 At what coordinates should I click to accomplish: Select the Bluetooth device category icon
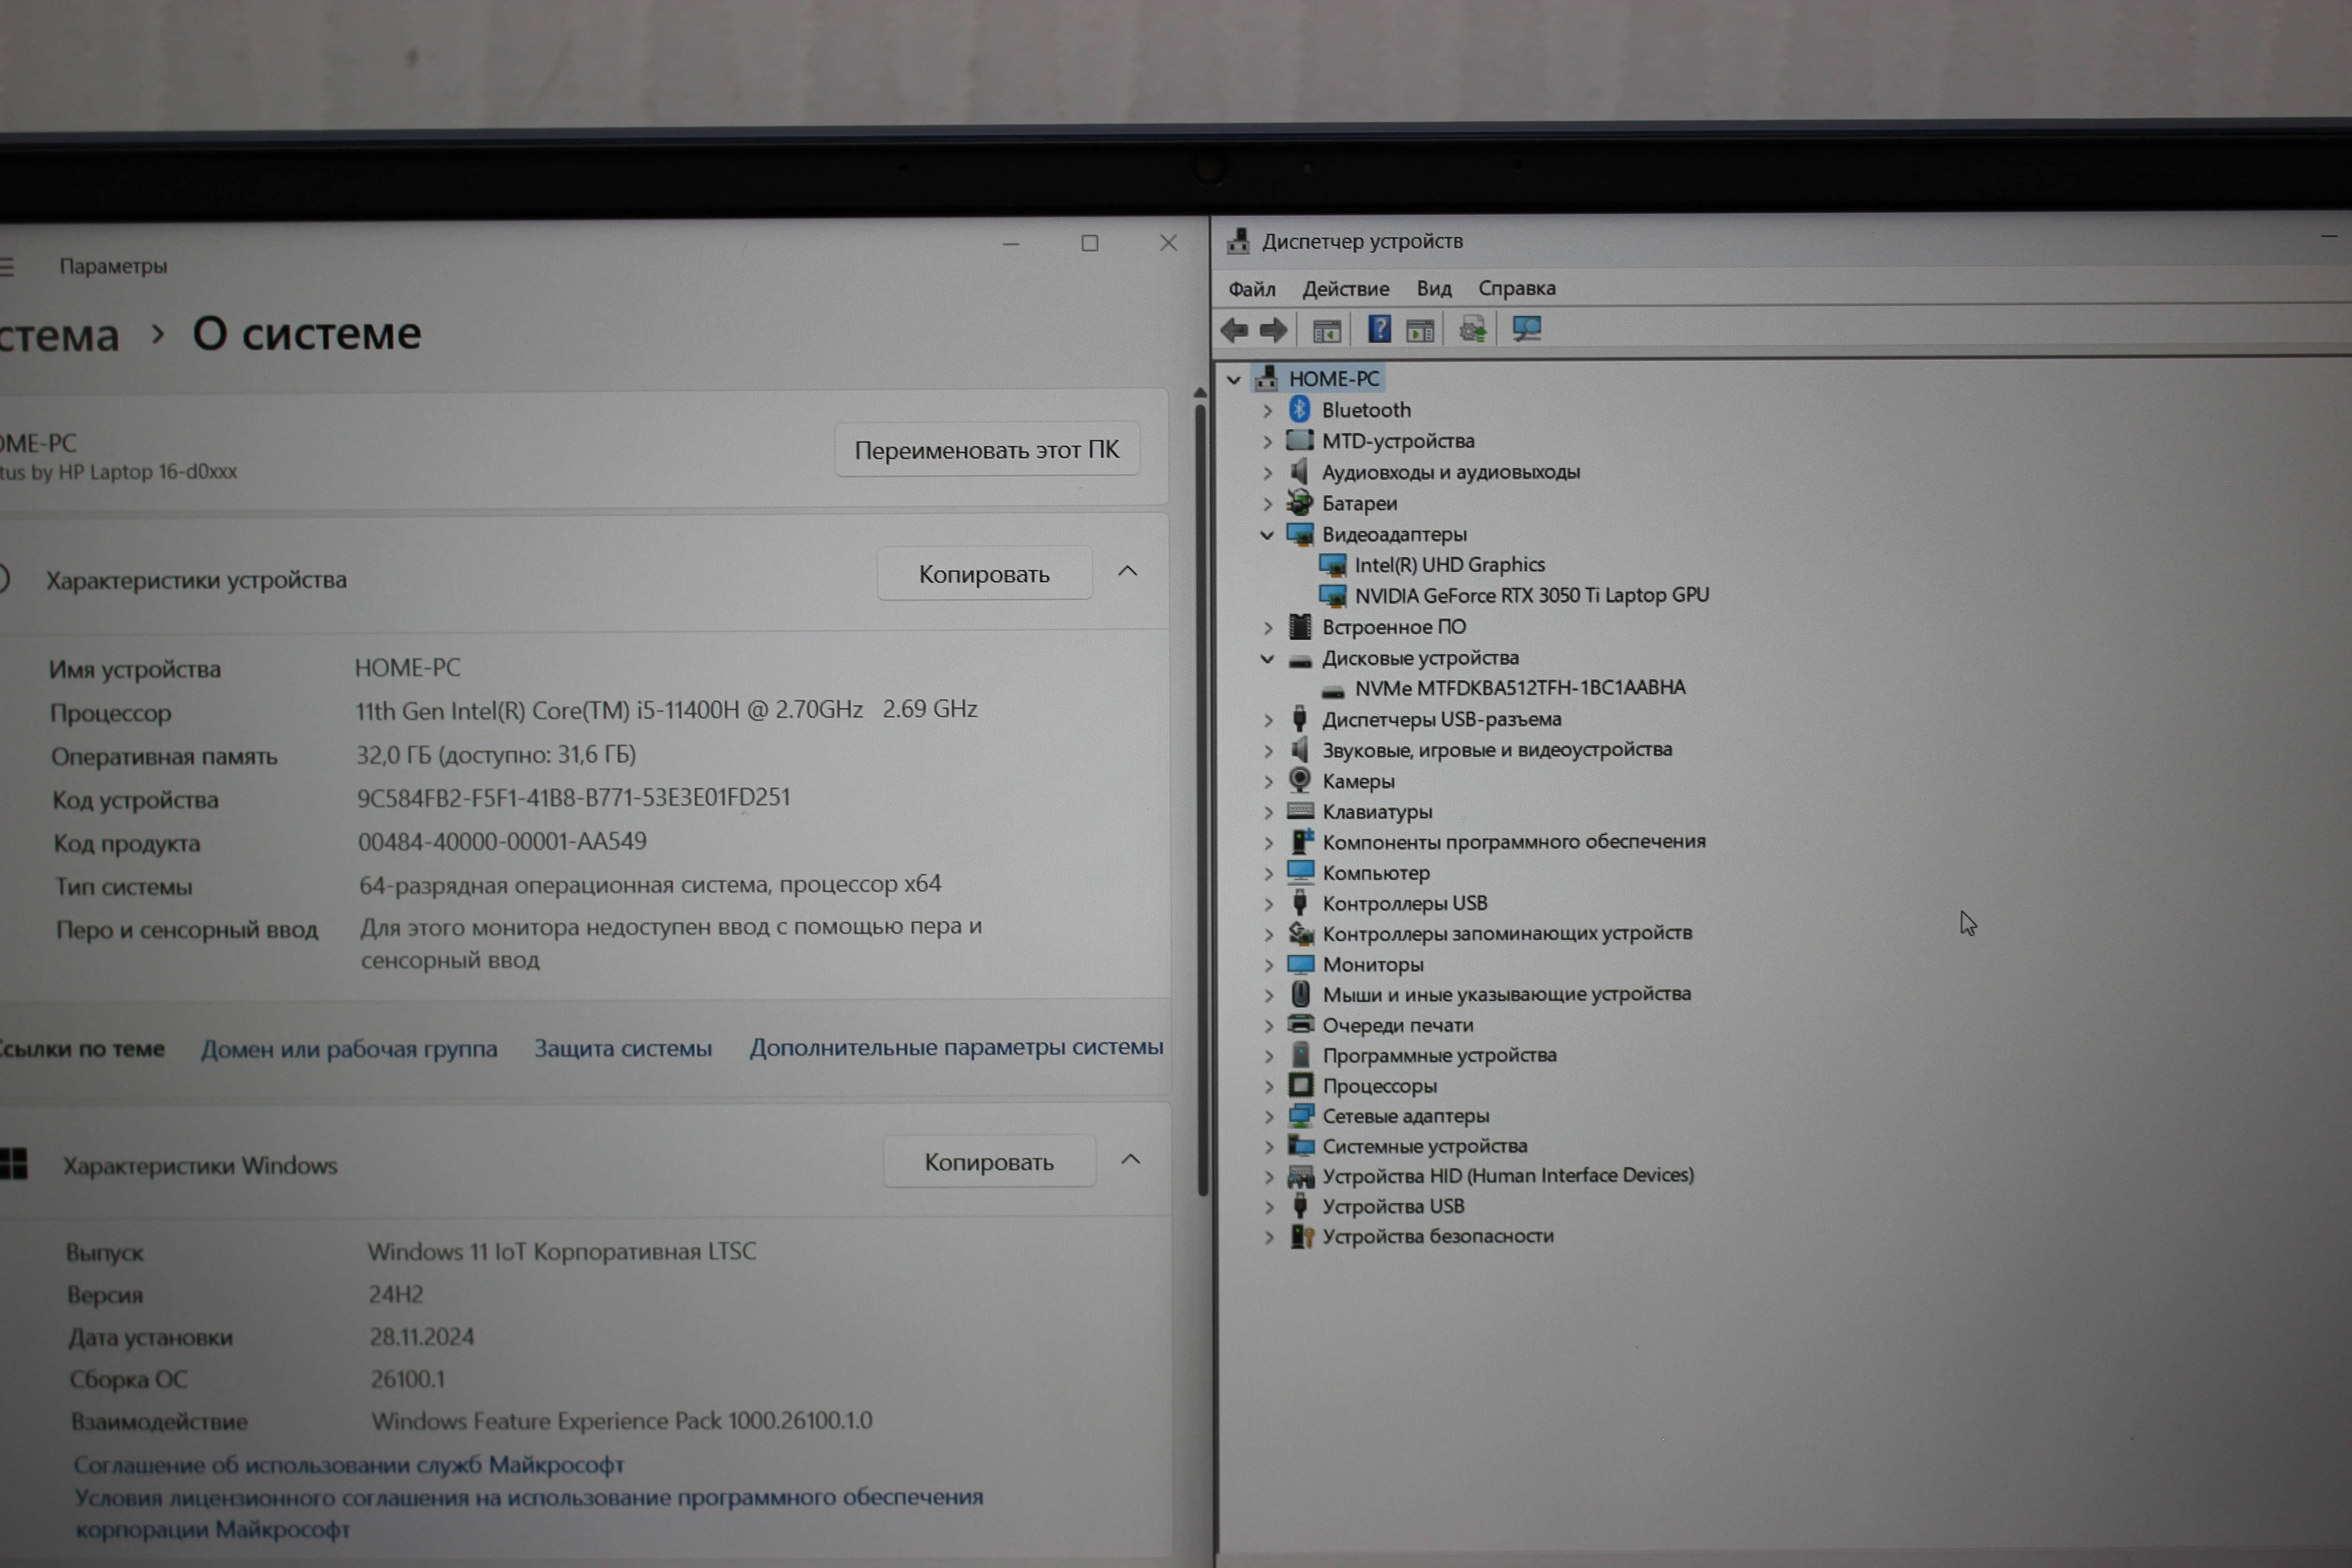click(x=1299, y=409)
